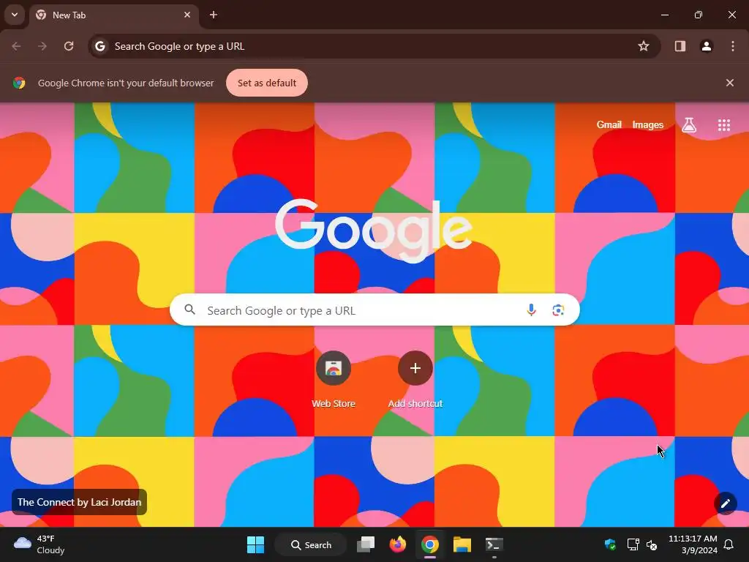Open network status tray icon
This screenshot has height=562, width=749.
pyautogui.click(x=633, y=544)
